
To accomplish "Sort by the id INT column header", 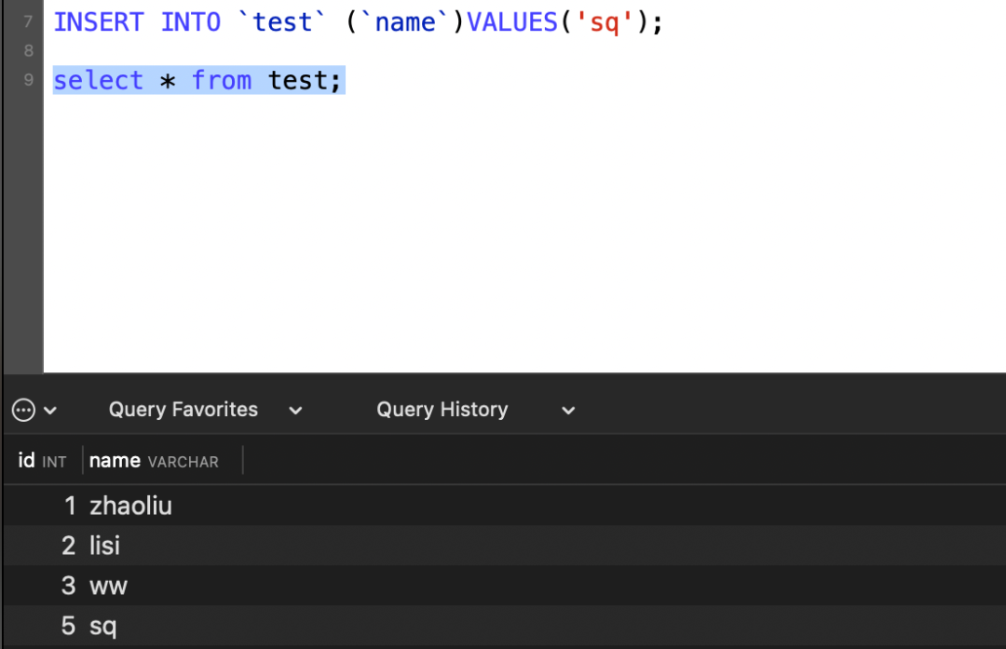I will 42,461.
